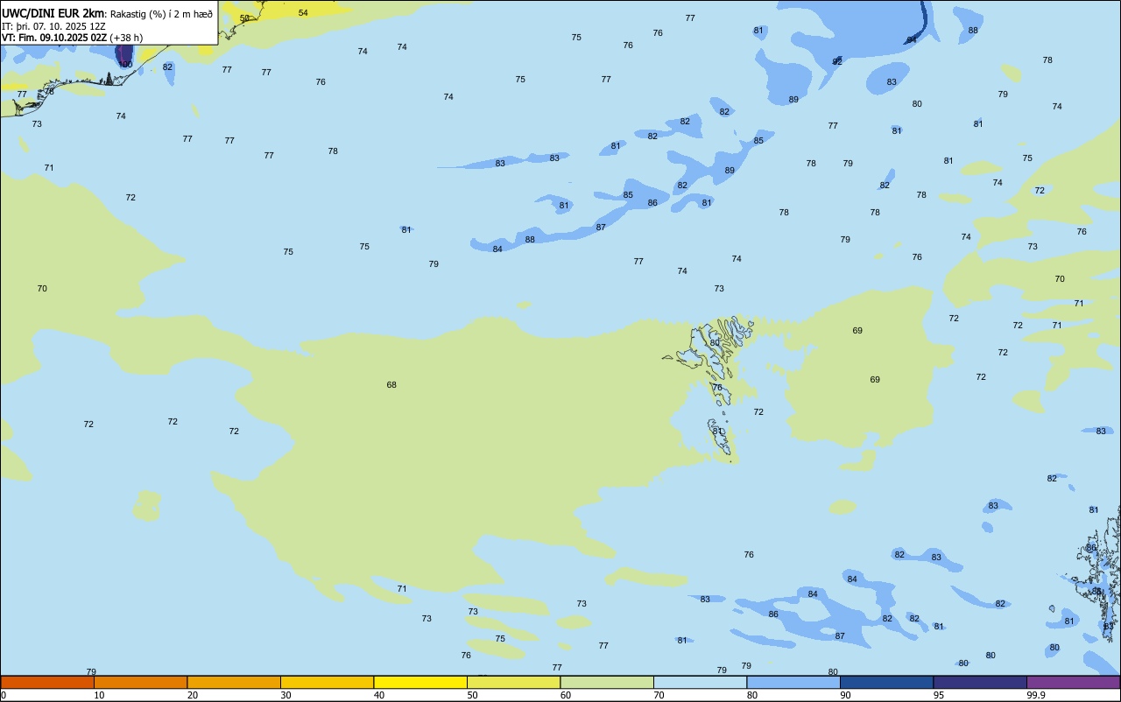The width and height of the screenshot is (1121, 702).
Task: Click the '95' legend scale label
Action: coord(939,695)
